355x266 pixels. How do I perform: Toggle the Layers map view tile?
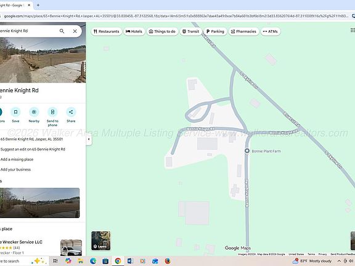(100, 241)
